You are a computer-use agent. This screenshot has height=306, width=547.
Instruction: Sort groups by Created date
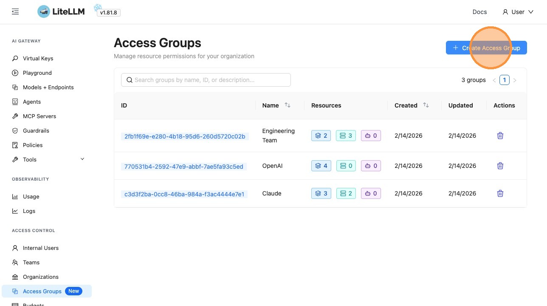(426, 105)
